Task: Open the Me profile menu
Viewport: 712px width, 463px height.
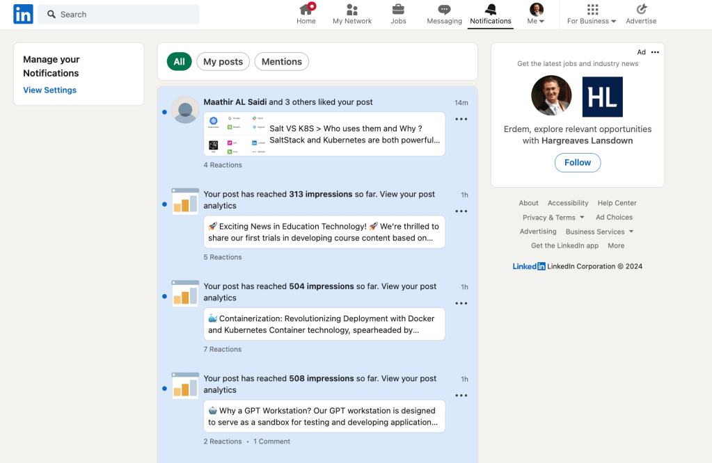Action: pyautogui.click(x=536, y=14)
